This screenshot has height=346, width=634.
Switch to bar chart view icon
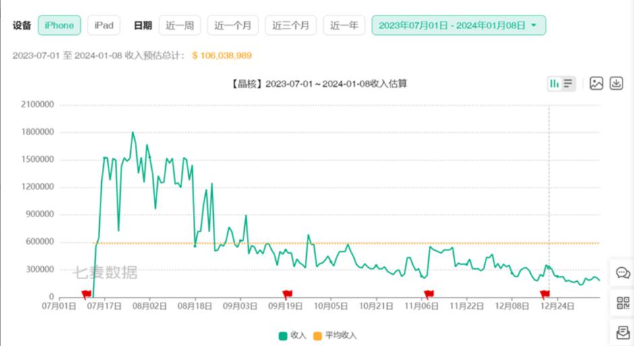click(554, 84)
